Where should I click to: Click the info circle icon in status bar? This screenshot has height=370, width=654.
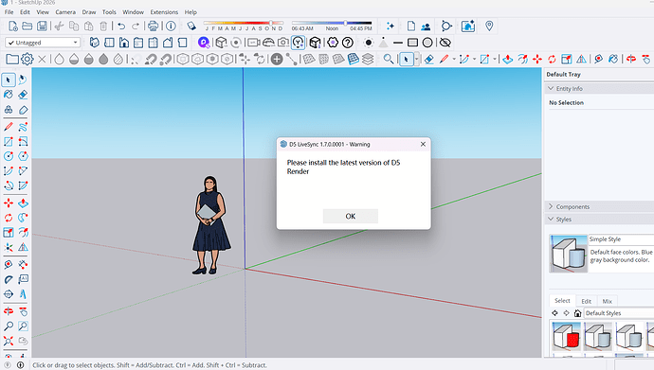coord(21,365)
